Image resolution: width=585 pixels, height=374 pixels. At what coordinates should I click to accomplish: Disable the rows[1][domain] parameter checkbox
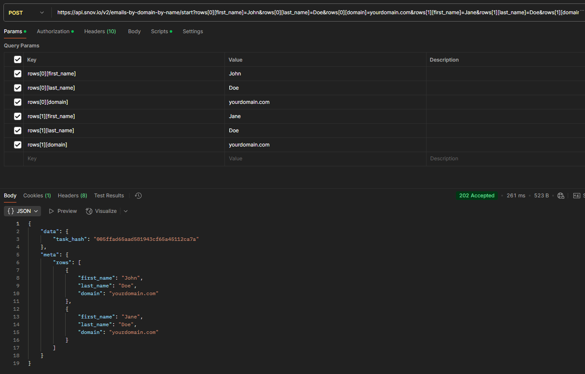click(x=18, y=145)
